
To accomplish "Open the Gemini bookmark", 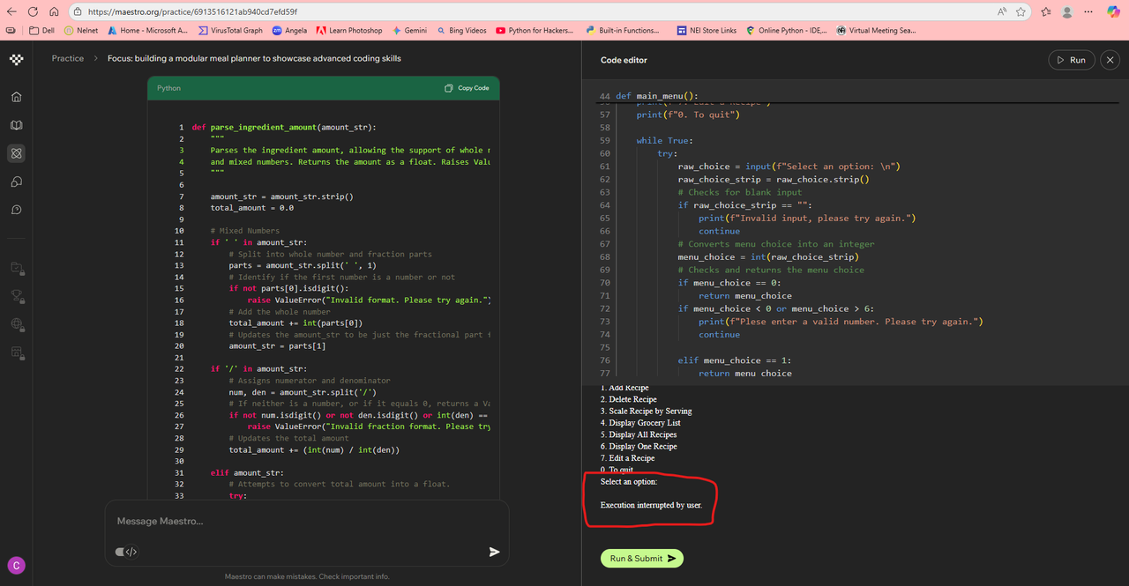I will coord(410,30).
